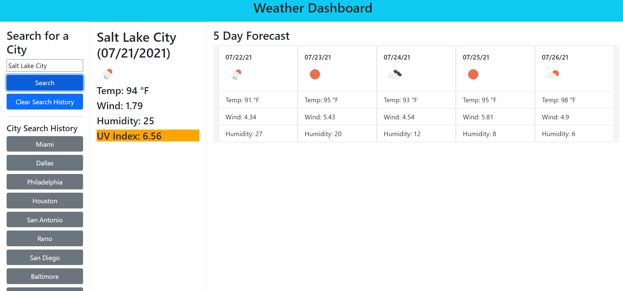Open Dallas weather from history
Viewport: 623px width, 291px height.
[44, 163]
